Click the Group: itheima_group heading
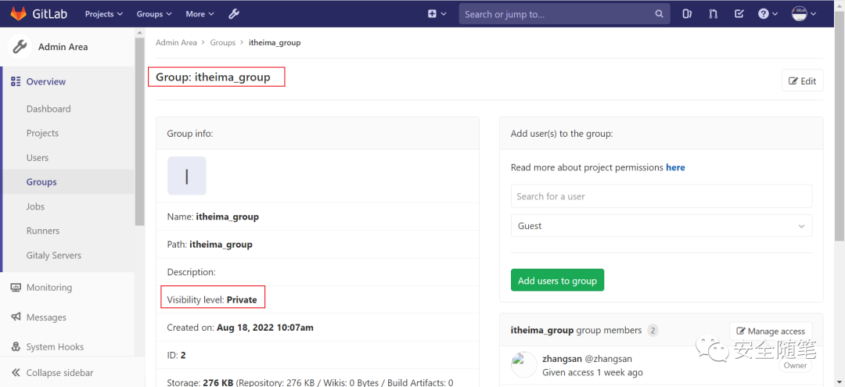845x387 pixels. 213,77
